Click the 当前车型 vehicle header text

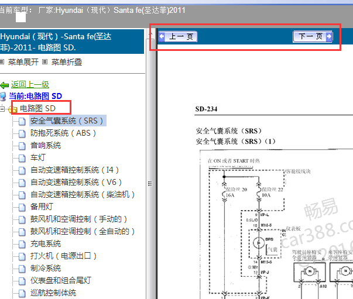[92, 10]
